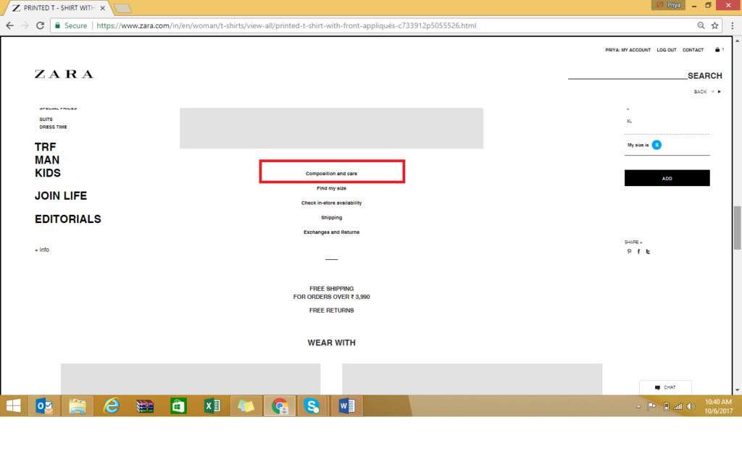The image size is (742, 472).
Task: Open the KIDS section
Action: [x=48, y=173]
